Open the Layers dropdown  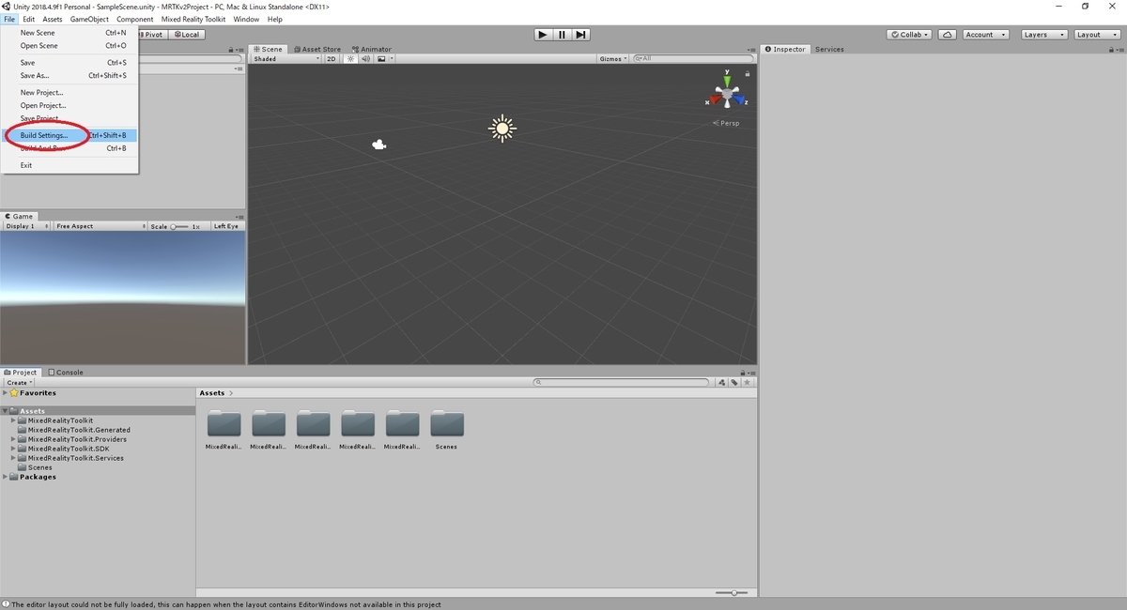[x=1043, y=34]
